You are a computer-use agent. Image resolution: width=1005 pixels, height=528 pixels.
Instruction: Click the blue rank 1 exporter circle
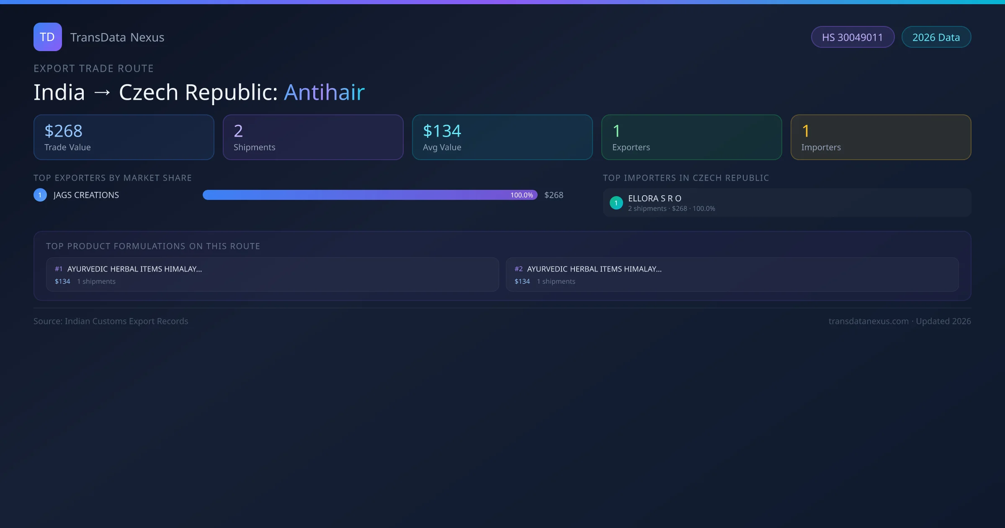(x=40, y=195)
